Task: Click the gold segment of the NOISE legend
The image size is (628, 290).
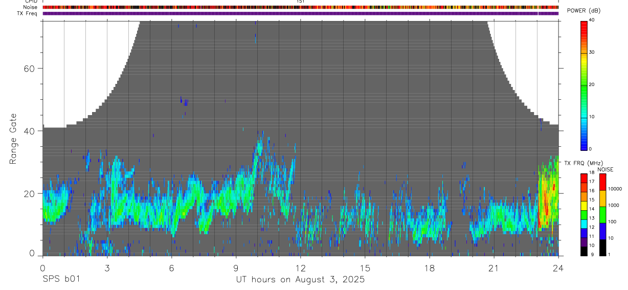Action: (x=602, y=198)
